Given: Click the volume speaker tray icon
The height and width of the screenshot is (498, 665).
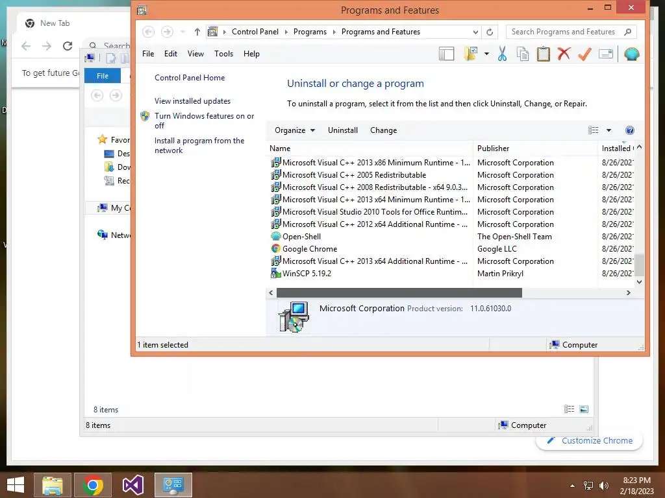Looking at the screenshot, I should coord(603,486).
